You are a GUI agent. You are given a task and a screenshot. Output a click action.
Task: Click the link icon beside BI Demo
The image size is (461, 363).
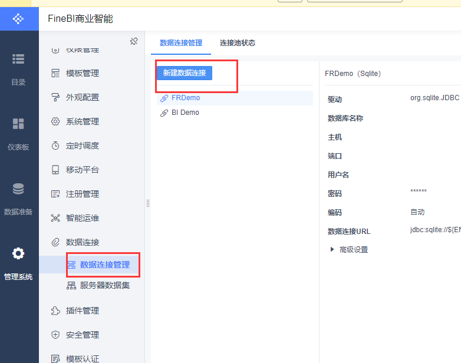pyautogui.click(x=164, y=113)
